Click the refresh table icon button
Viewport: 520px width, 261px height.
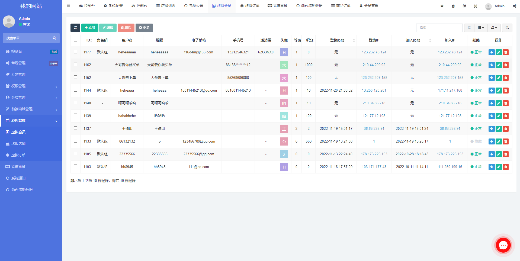tap(75, 28)
